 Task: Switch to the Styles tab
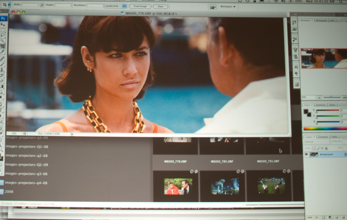pyautogui.click(x=332, y=105)
